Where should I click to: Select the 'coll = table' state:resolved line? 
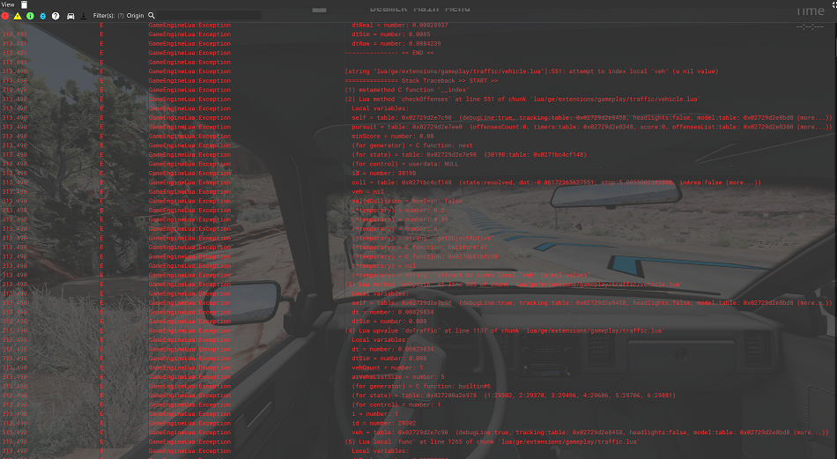tap(556, 182)
